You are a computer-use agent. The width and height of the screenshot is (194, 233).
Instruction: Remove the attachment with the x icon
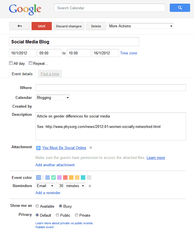(91, 148)
